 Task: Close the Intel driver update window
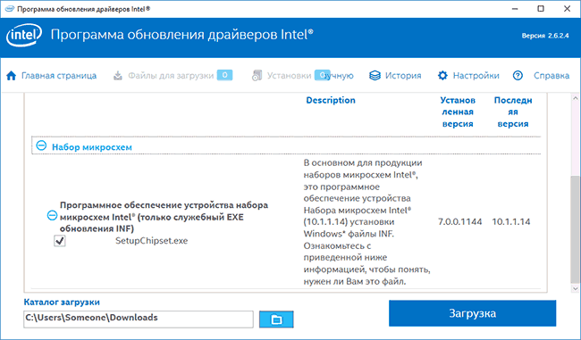click(567, 9)
